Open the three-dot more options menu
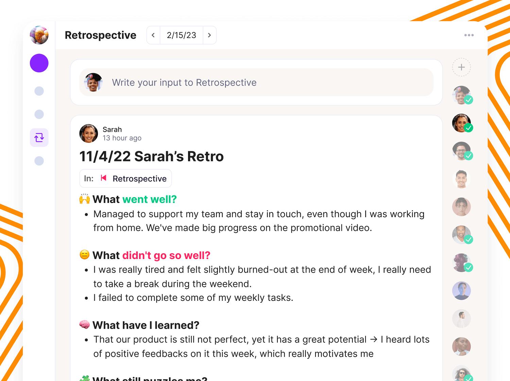The height and width of the screenshot is (381, 510). (469, 35)
